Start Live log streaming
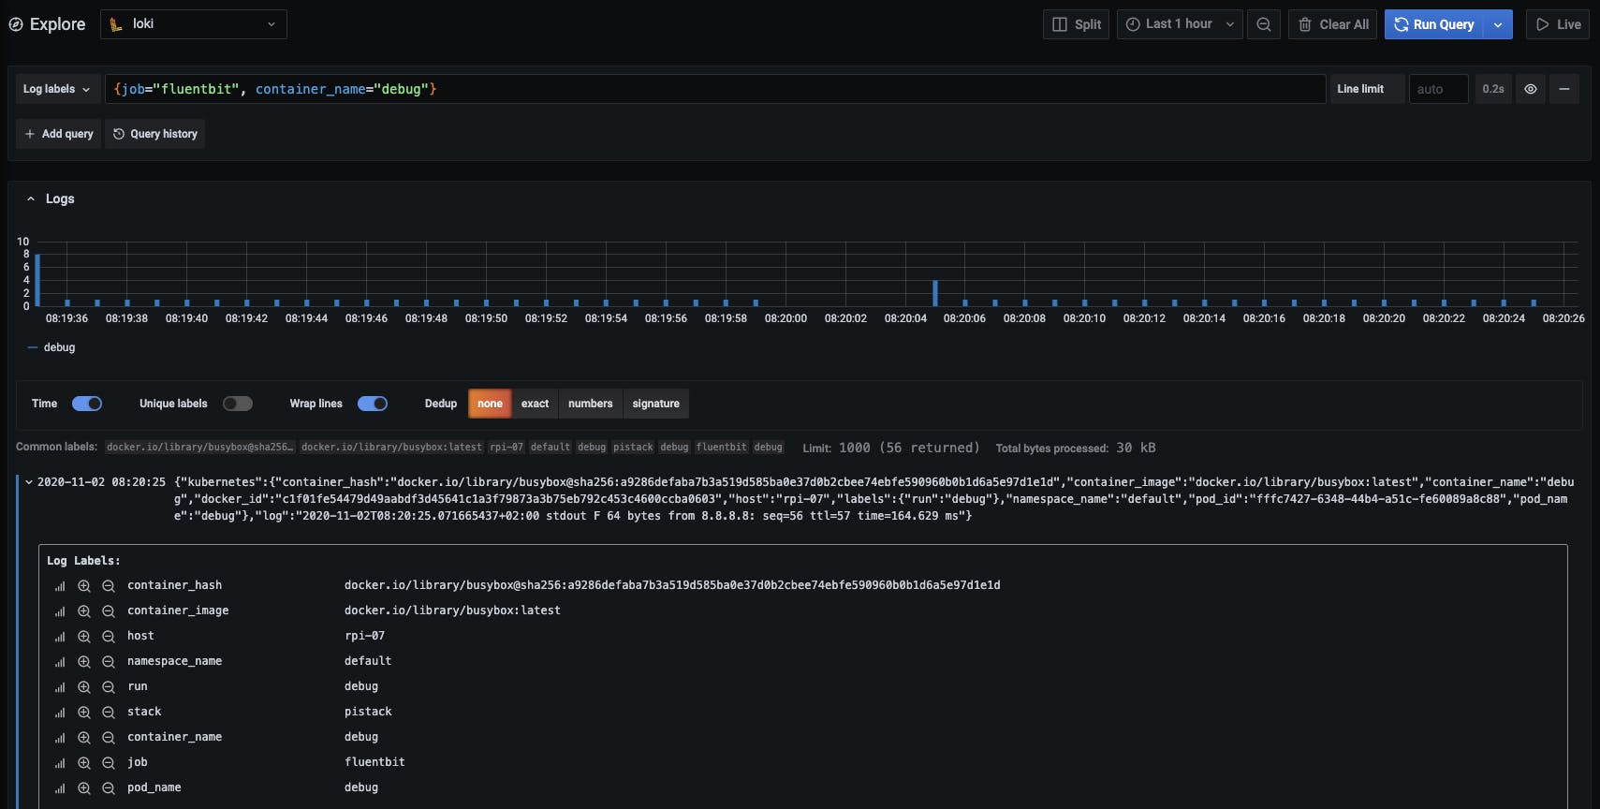Image resolution: width=1600 pixels, height=809 pixels. [x=1558, y=24]
